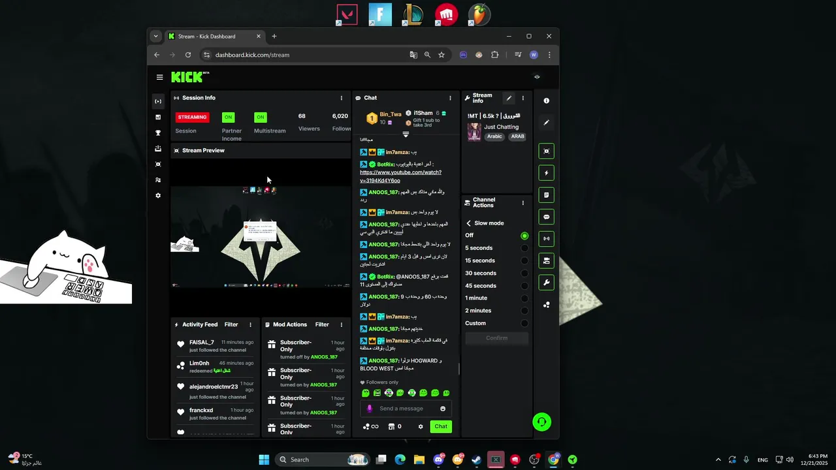Toggle the Mod Actions document widget icon
Image resolution: width=836 pixels, height=470 pixels.
(x=547, y=195)
